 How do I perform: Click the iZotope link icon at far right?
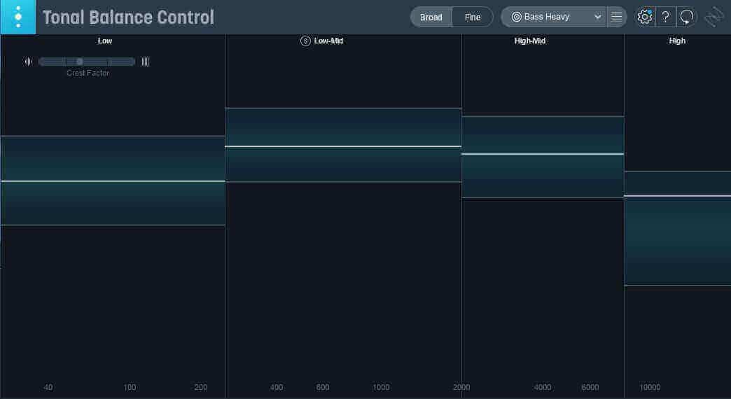click(x=713, y=17)
